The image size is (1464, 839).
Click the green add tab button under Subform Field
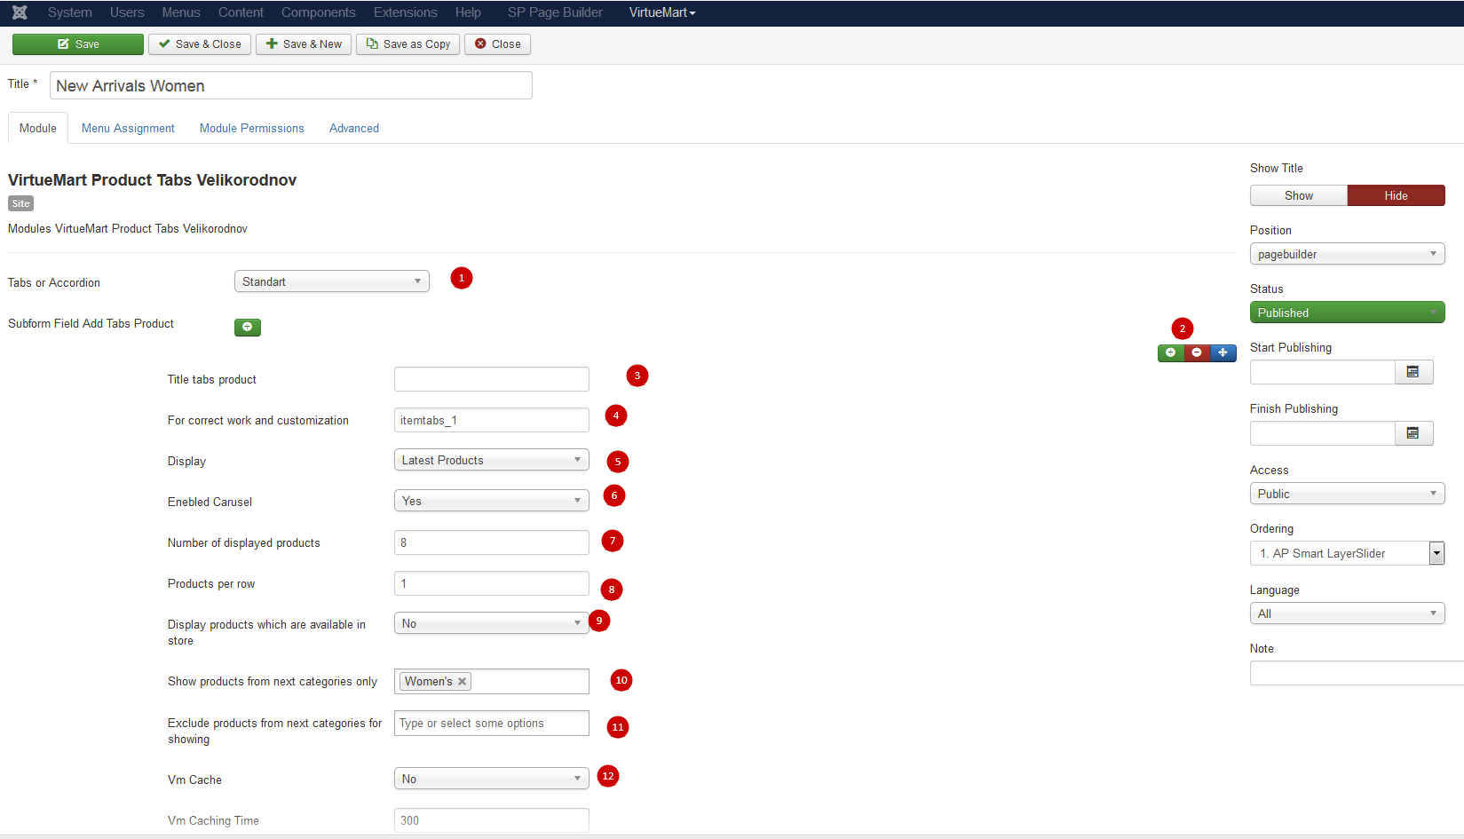coord(247,328)
